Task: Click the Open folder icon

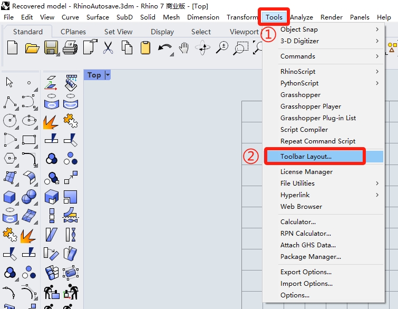Action: 32,48
